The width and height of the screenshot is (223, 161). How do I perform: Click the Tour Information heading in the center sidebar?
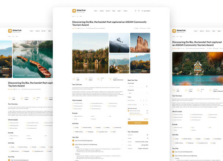pos(133,132)
